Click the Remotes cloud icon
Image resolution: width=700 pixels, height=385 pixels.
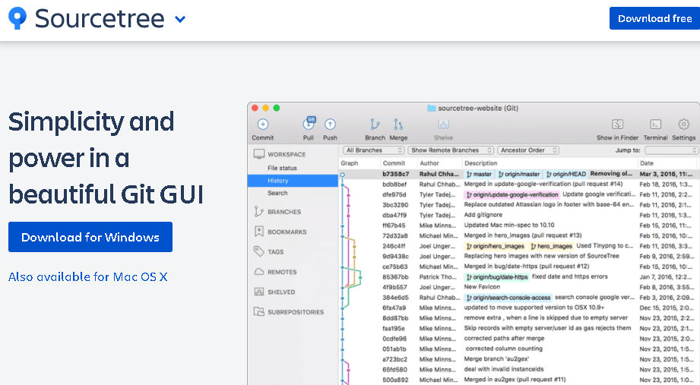coord(259,272)
